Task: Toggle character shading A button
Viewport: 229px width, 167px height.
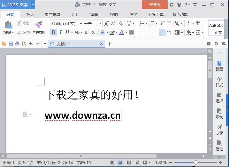Action: pyautogui.click(x=132, y=32)
